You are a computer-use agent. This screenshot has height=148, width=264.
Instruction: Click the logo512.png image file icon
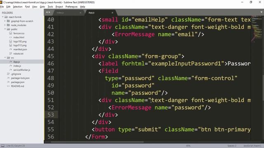(11, 45)
